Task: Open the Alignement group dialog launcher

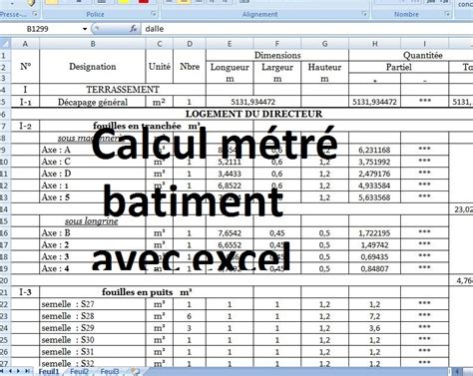Action: [x=364, y=14]
